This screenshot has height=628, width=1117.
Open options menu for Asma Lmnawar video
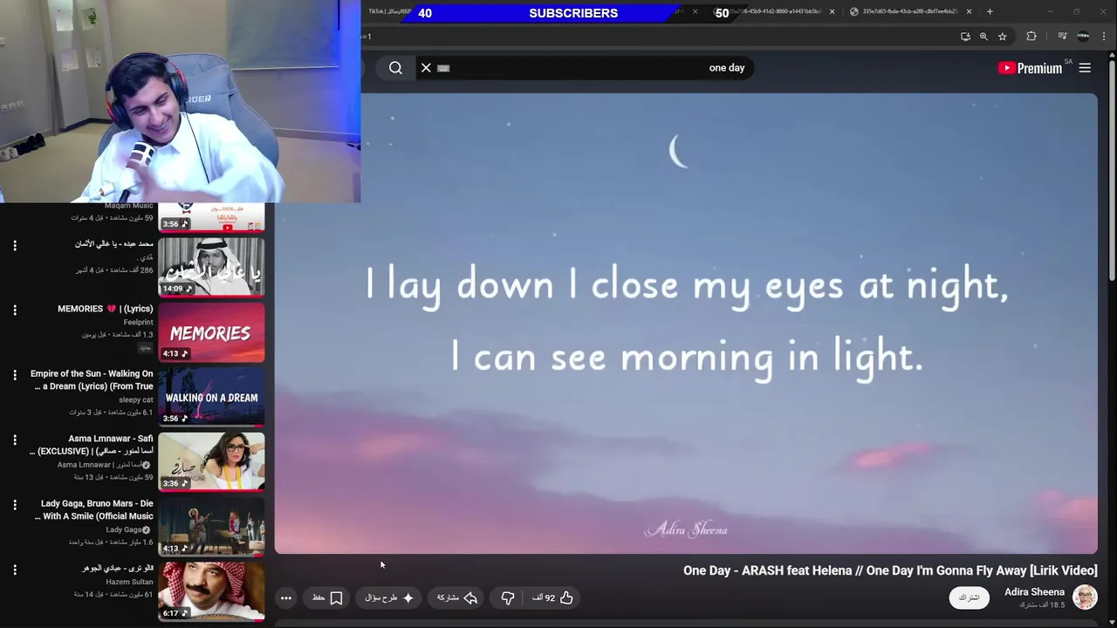(15, 440)
